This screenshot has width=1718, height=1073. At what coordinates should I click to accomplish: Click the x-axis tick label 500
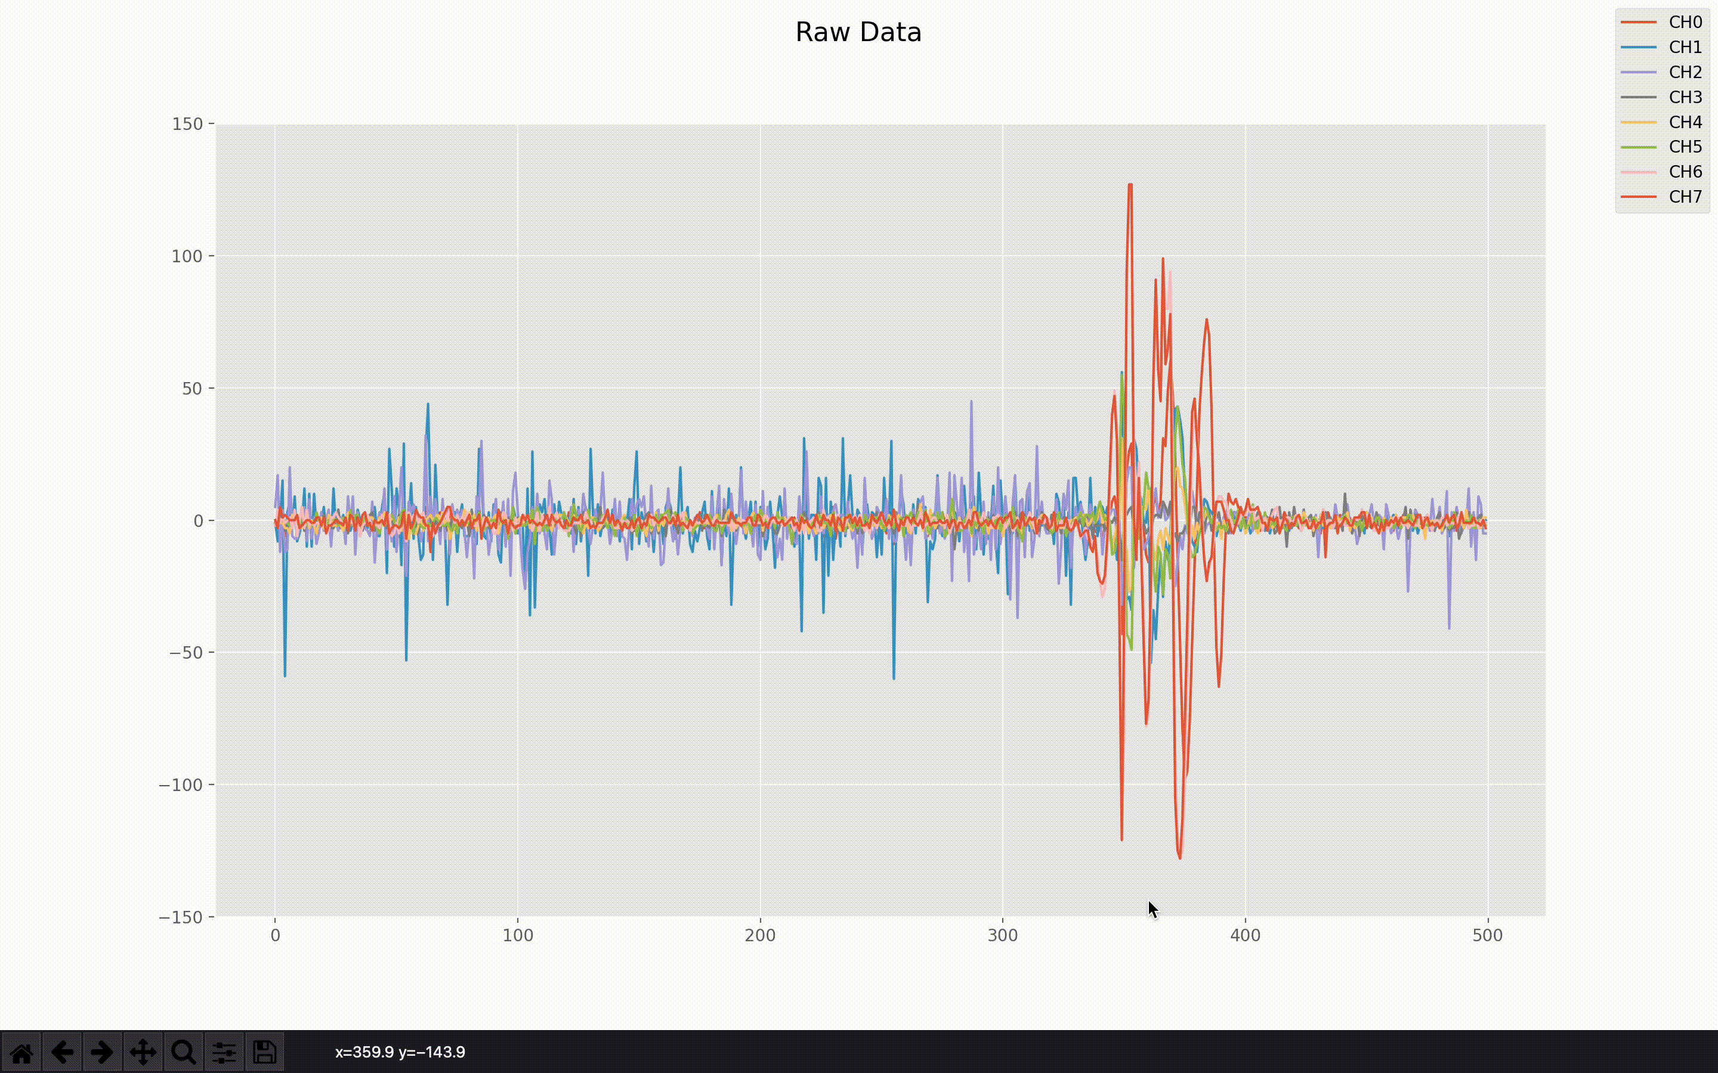1487,935
